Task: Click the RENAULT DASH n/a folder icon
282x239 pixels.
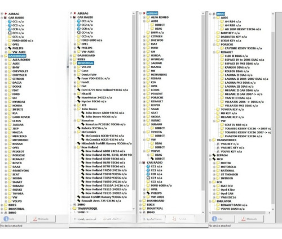Action: pos(218,205)
